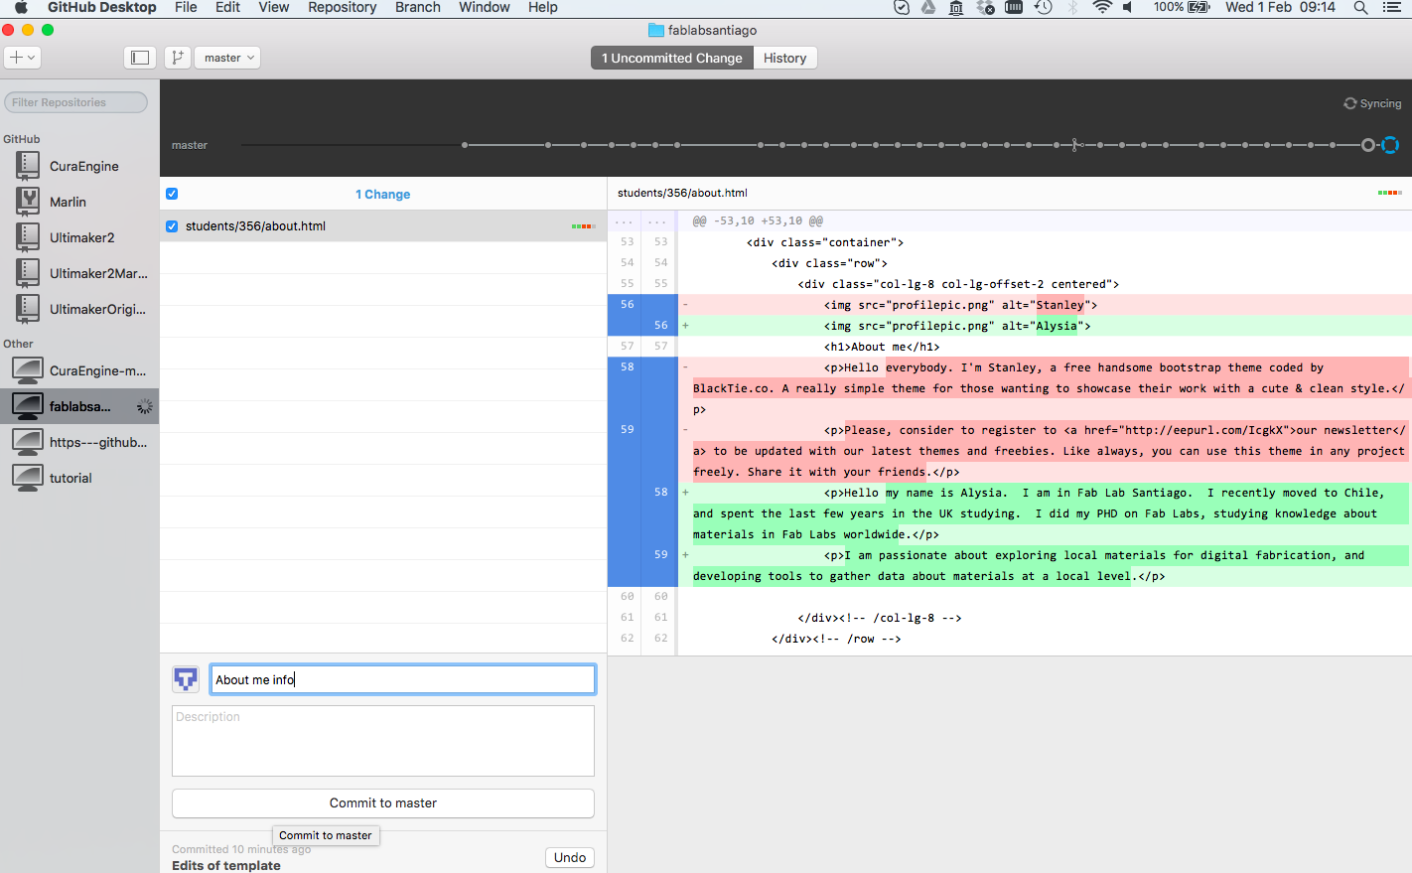Open the Window menu

point(485,7)
